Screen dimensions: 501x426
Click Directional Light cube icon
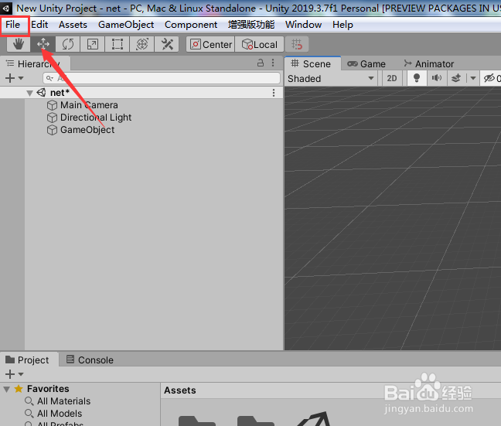click(x=52, y=118)
